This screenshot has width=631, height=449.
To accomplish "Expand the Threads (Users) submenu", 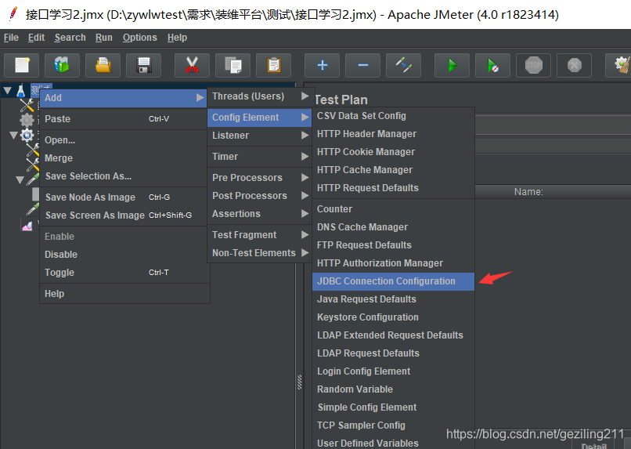I will [x=260, y=96].
